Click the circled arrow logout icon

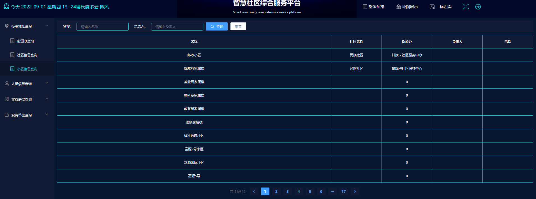point(478,7)
